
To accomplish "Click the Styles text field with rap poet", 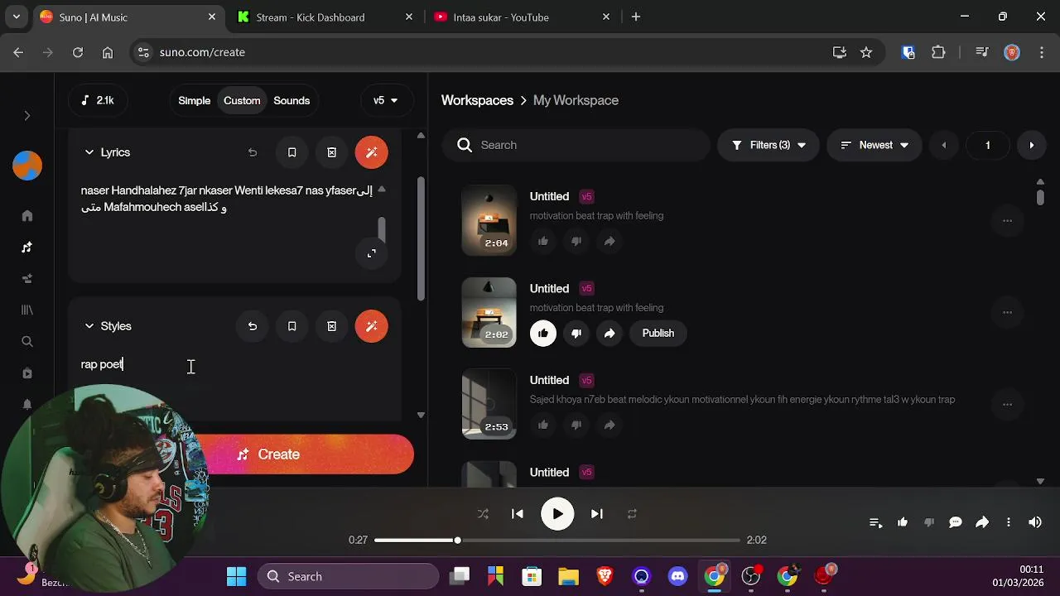I will tap(234, 364).
